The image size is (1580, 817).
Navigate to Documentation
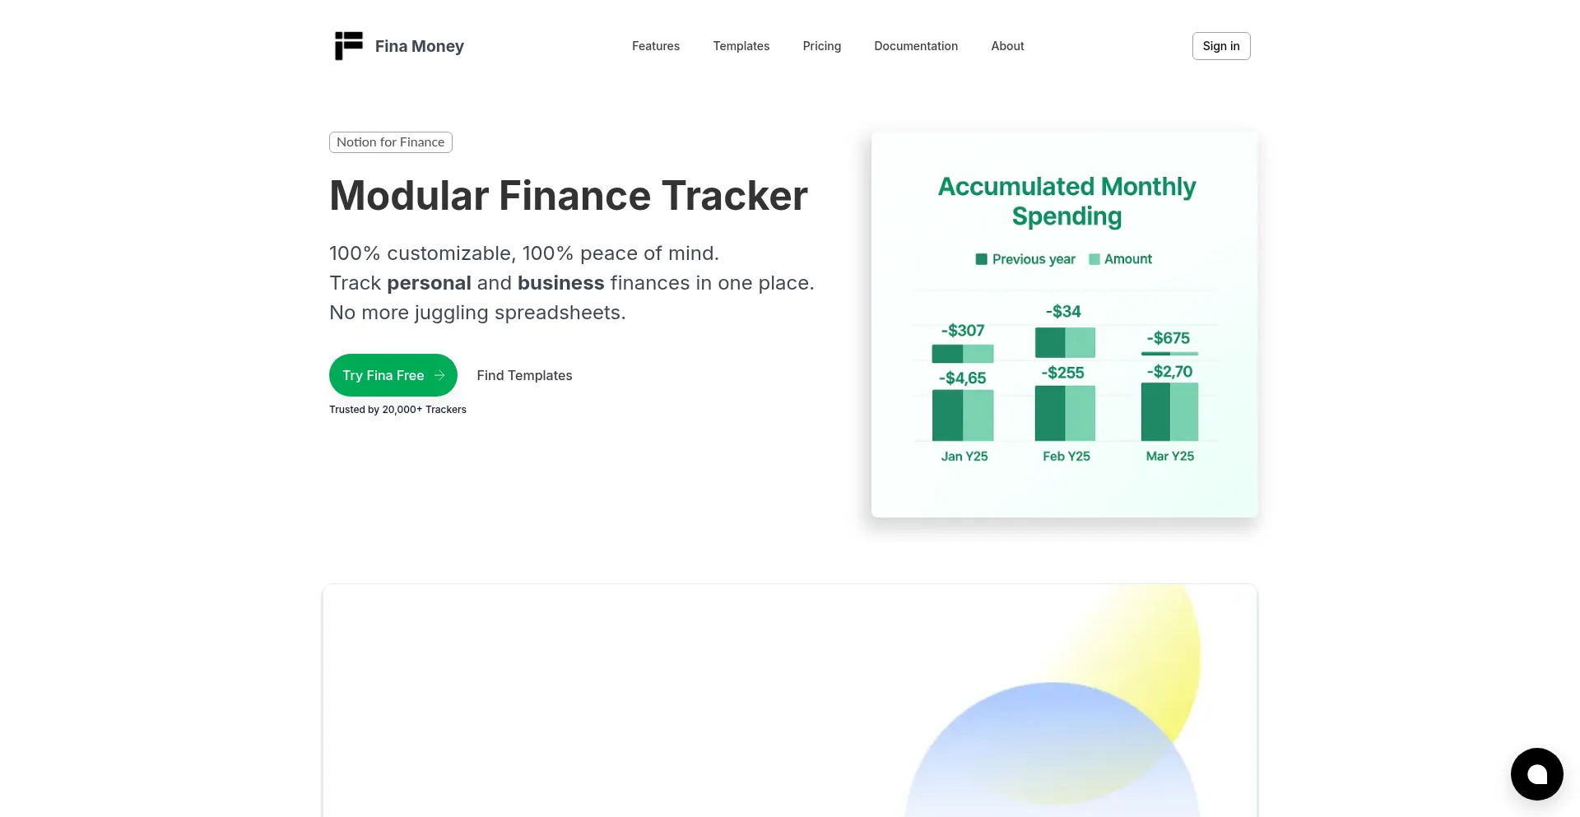[x=915, y=46]
